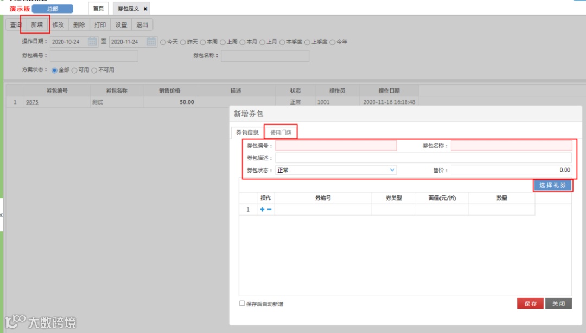Collapse the sidebar using the left arrow

[x=3, y=216]
